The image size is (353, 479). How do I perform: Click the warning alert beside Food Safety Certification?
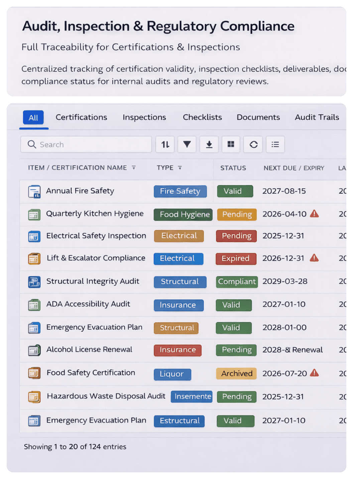point(315,373)
